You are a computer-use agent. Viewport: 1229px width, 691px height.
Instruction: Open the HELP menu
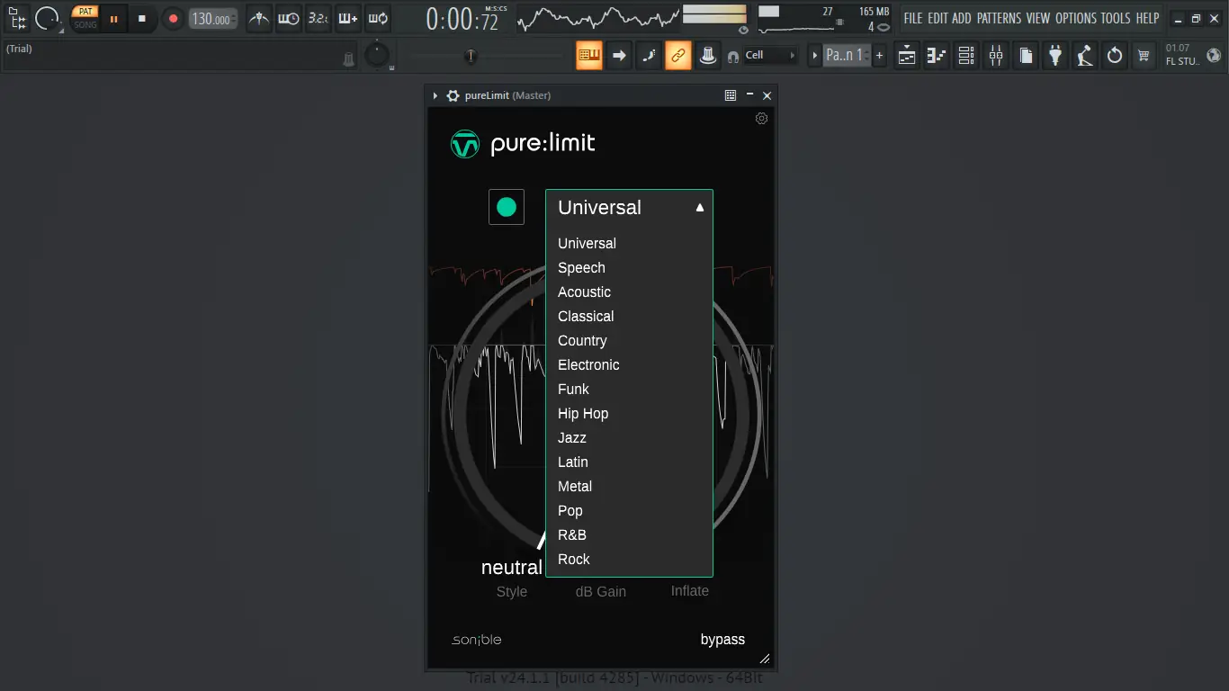pos(1147,18)
